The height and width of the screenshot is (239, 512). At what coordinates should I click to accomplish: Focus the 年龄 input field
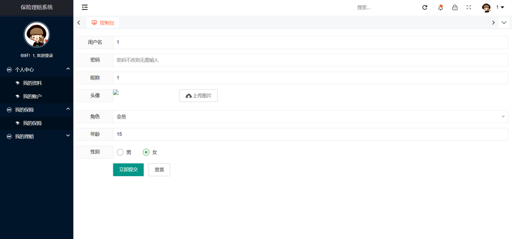(310, 135)
